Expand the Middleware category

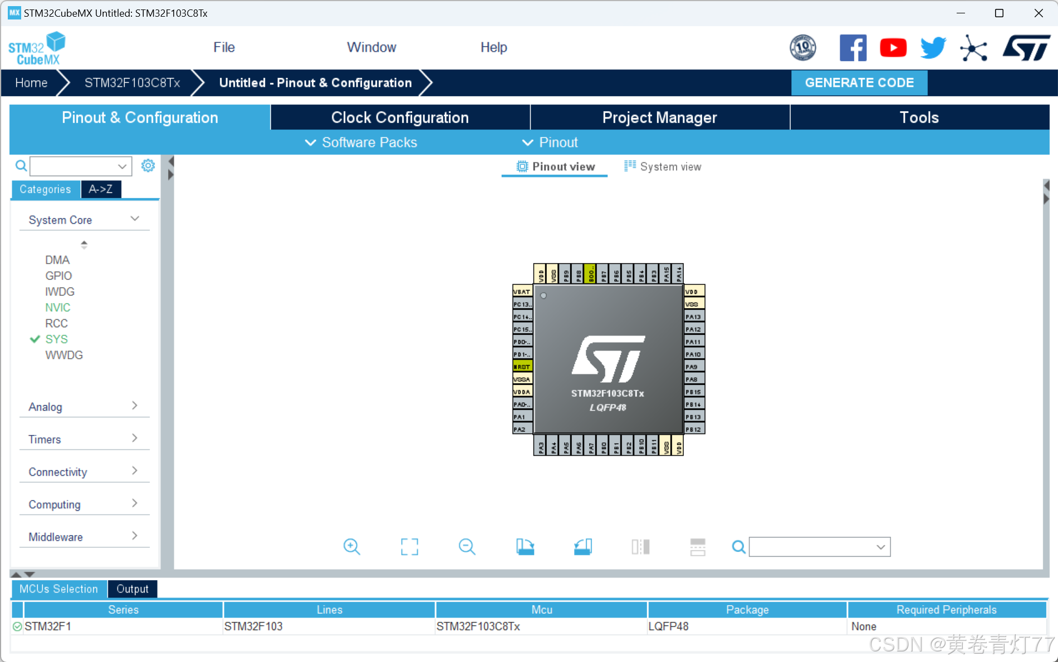point(85,537)
